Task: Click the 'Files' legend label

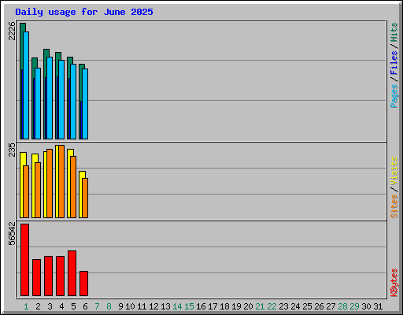Action: pyautogui.click(x=394, y=63)
